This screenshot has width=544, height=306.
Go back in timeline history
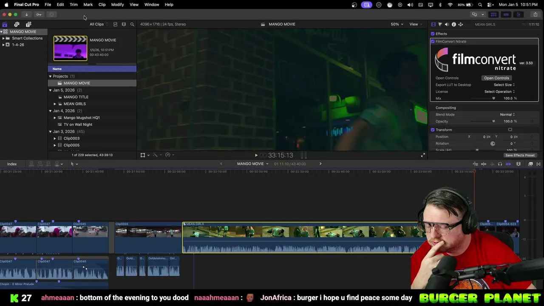[x=221, y=164]
